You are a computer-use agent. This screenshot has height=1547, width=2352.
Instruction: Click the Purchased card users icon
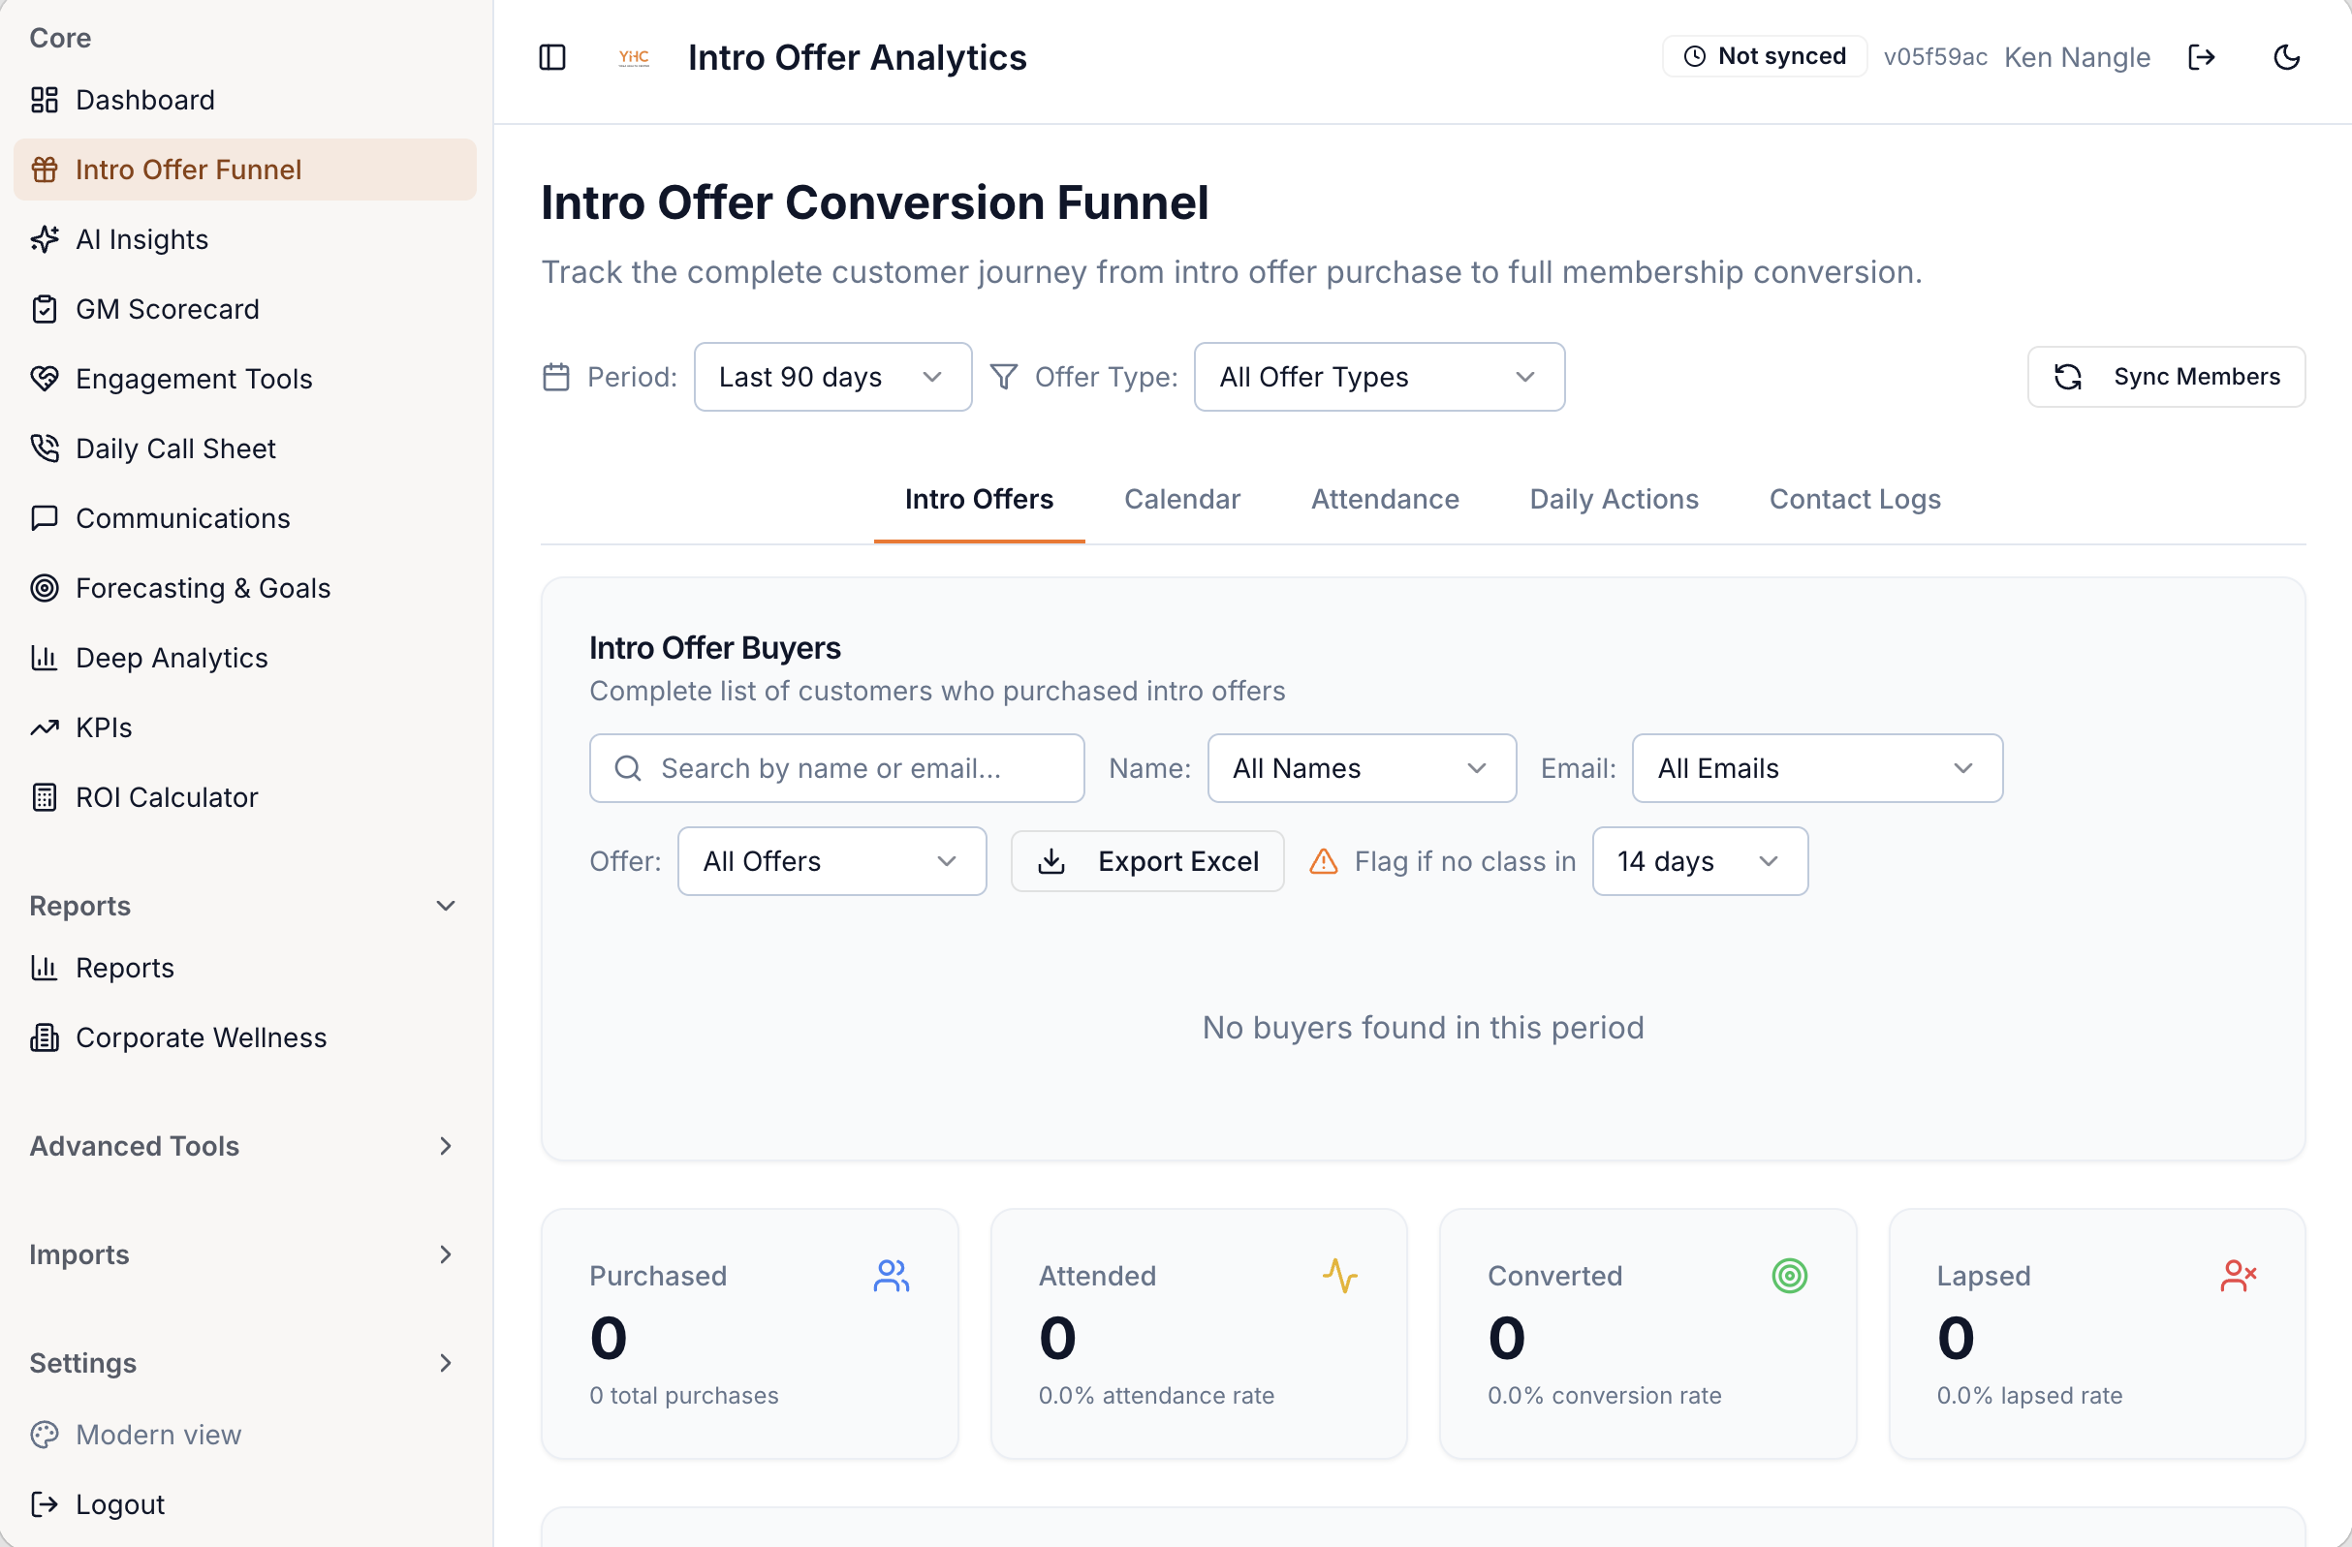coord(892,1276)
